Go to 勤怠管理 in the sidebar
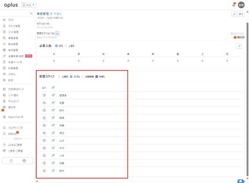 point(13,44)
